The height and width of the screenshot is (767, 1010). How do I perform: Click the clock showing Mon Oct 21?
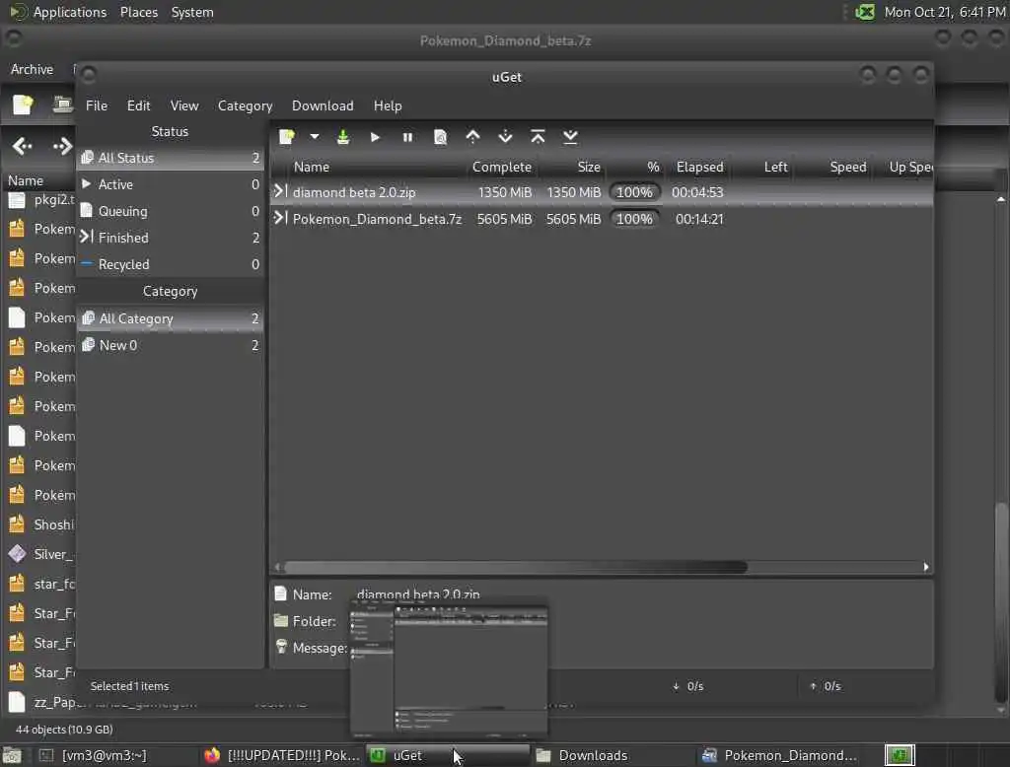point(944,12)
